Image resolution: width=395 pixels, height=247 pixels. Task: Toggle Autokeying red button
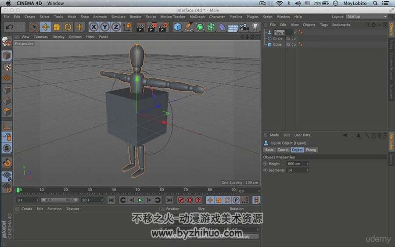pyautogui.click(x=190, y=200)
